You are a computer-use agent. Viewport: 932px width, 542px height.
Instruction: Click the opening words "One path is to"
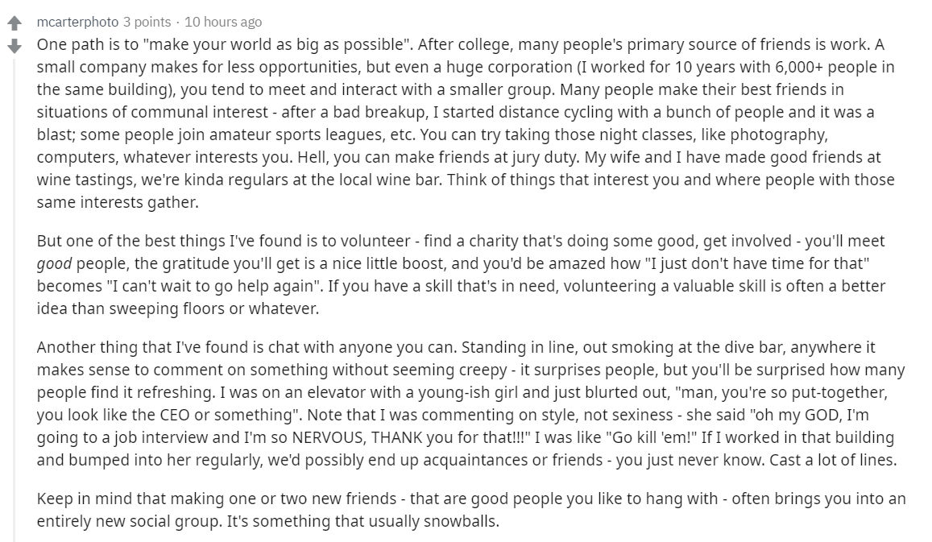point(87,44)
